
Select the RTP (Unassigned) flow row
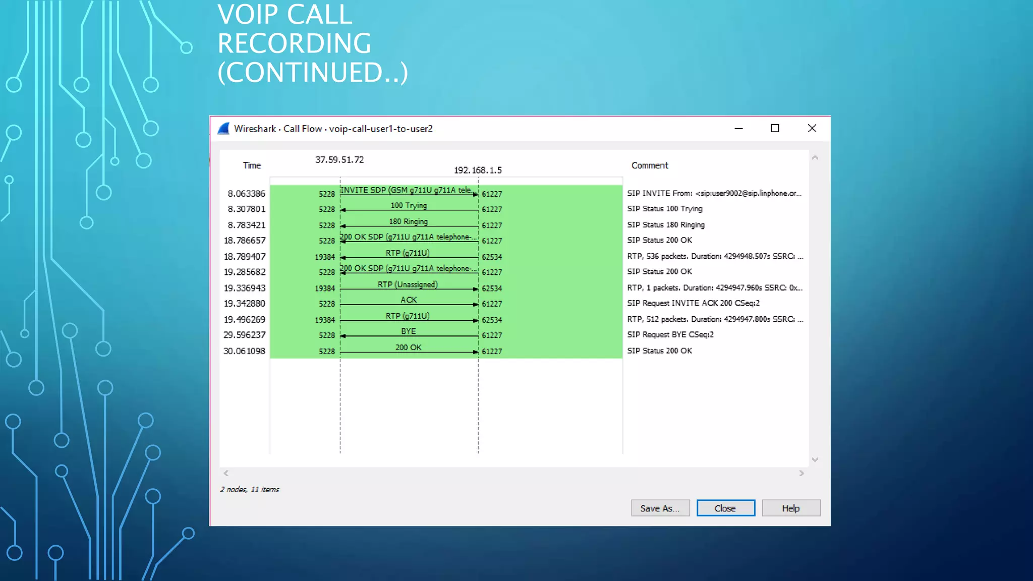[409, 288]
